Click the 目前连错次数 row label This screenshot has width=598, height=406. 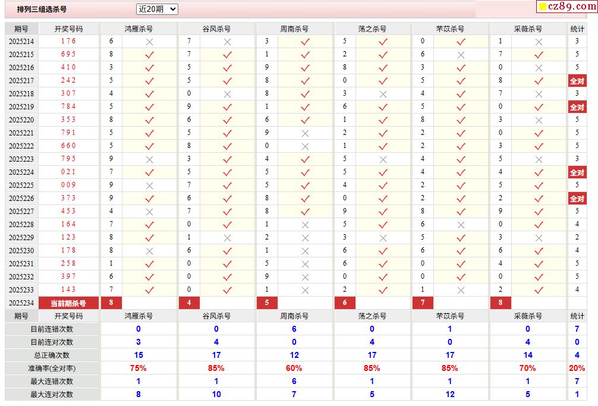[52, 329]
